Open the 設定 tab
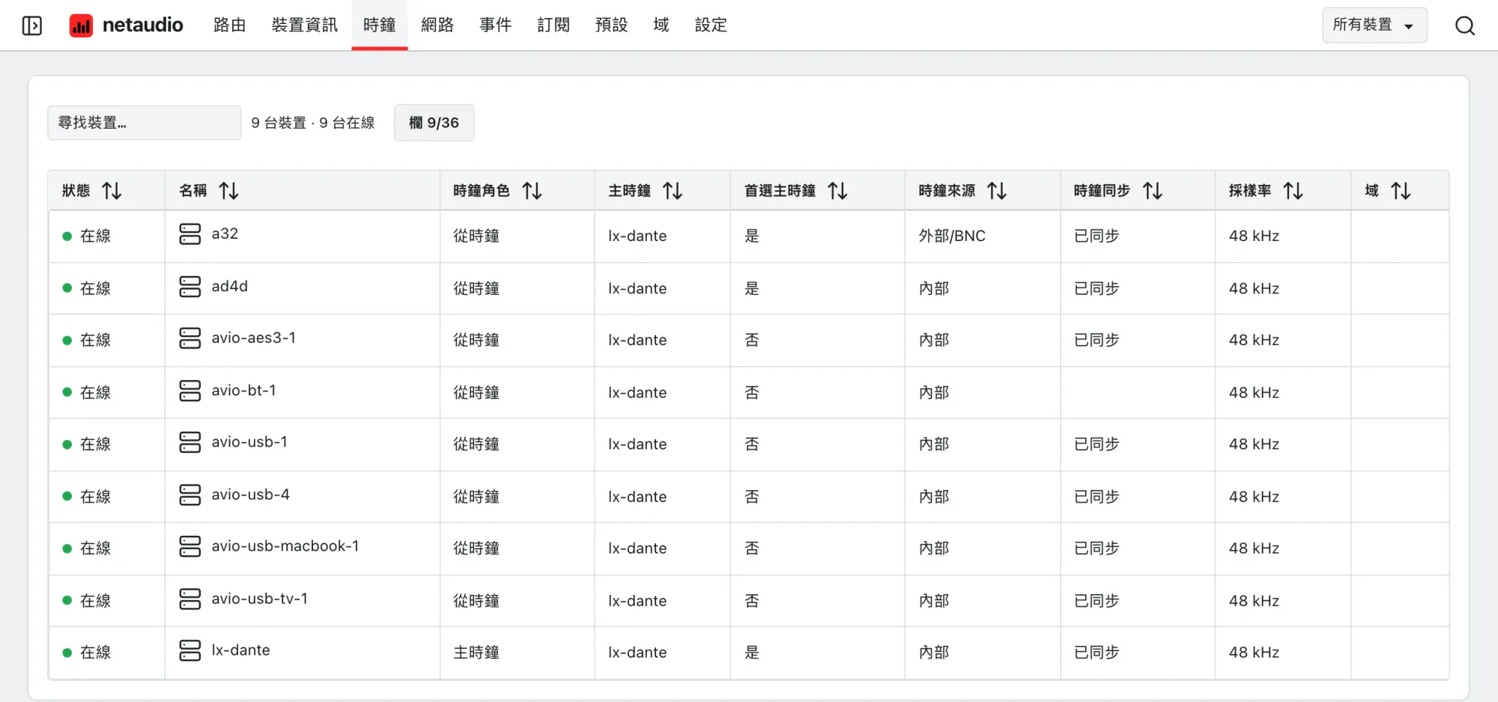 tap(711, 25)
